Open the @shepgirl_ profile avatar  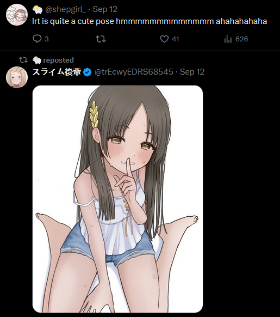pyautogui.click(x=17, y=15)
